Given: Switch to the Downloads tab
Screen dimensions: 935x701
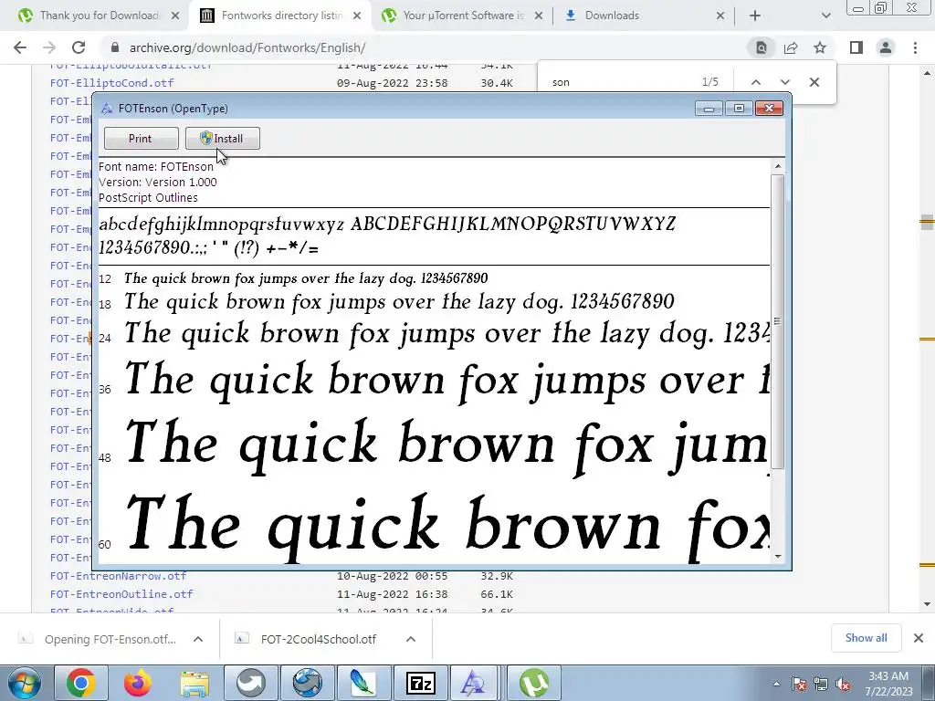Looking at the screenshot, I should tap(644, 16).
